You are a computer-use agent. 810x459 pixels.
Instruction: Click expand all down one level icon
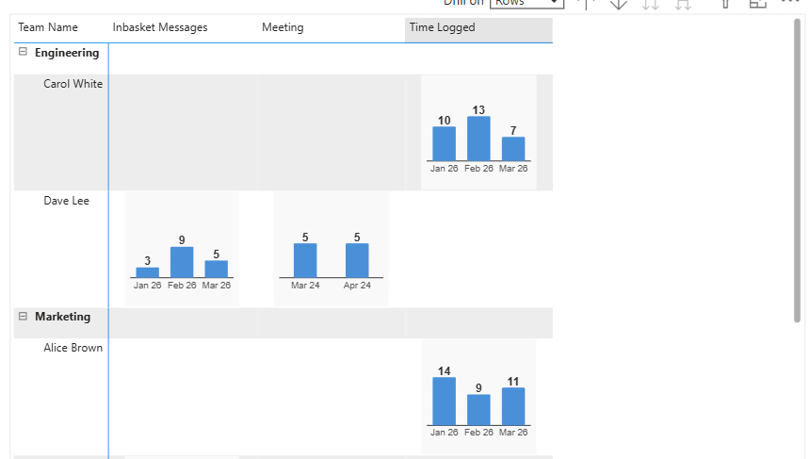(x=683, y=4)
